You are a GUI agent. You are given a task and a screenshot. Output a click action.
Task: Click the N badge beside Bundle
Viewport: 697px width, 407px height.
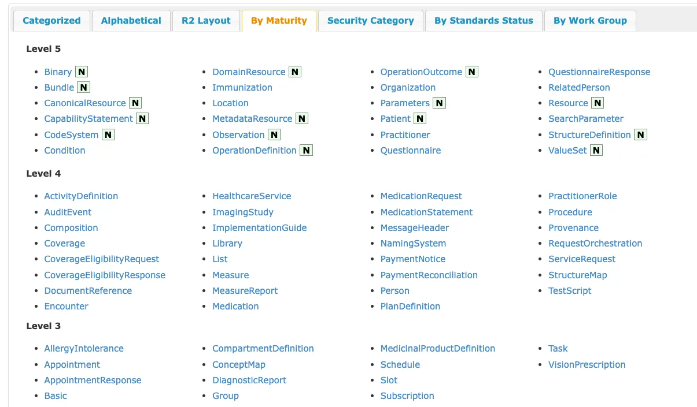click(x=82, y=87)
